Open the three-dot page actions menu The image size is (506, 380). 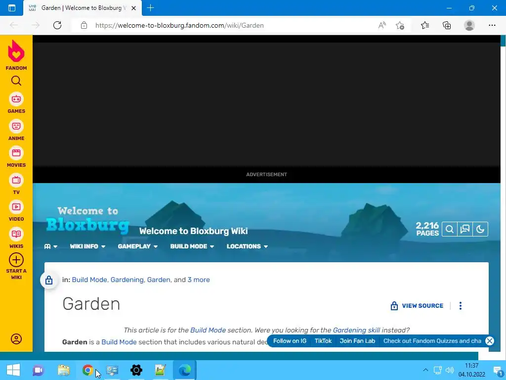point(461,306)
